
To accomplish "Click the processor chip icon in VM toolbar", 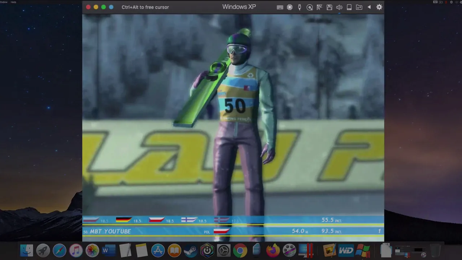I will pyautogui.click(x=289, y=7).
